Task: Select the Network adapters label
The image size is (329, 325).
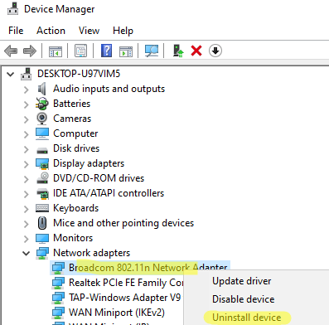Action: click(91, 253)
